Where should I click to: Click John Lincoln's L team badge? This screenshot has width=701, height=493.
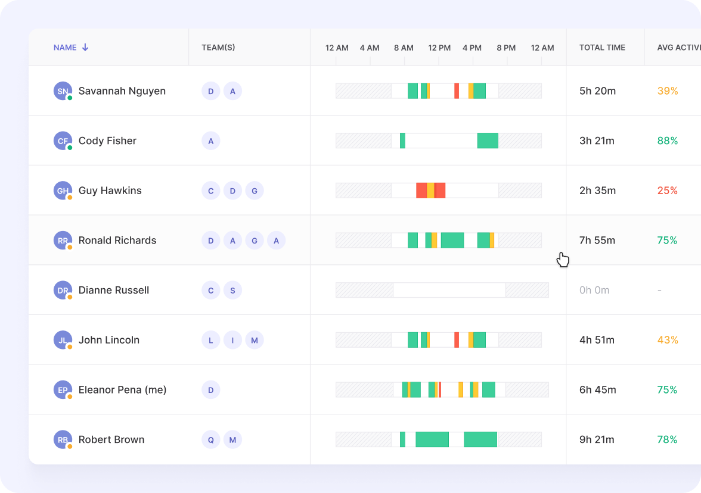pos(211,340)
